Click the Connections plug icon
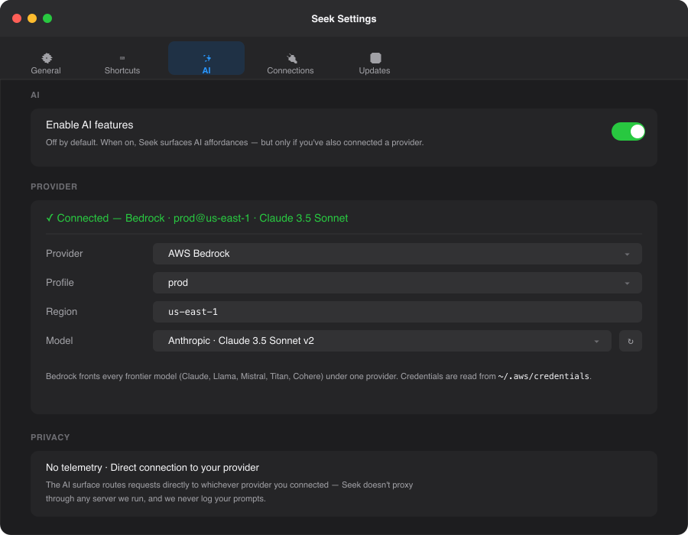 (x=291, y=58)
